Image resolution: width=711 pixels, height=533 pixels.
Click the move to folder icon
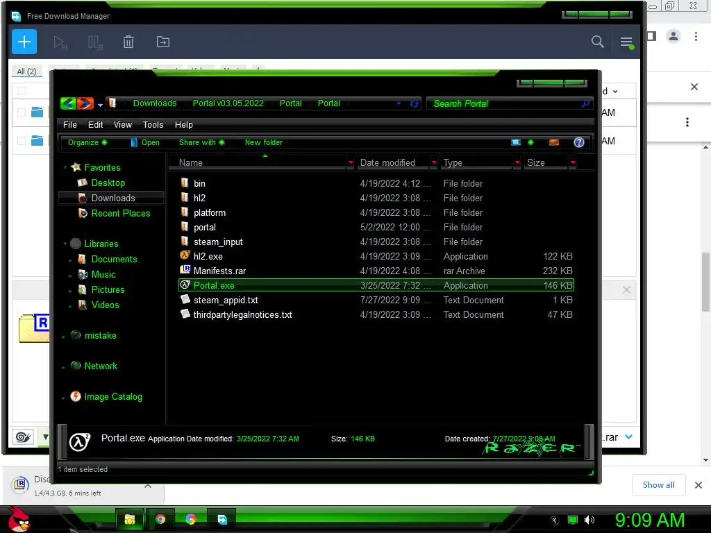click(x=162, y=42)
